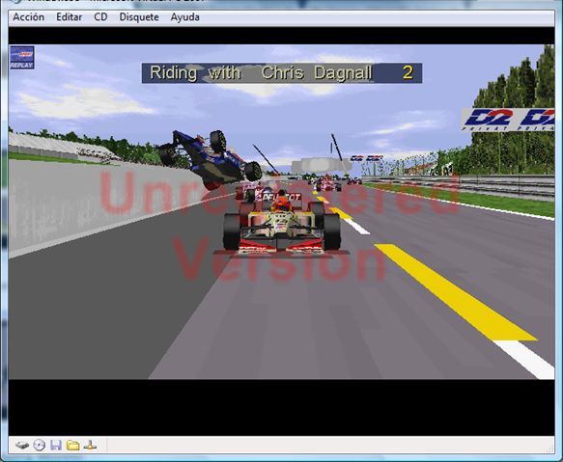The height and width of the screenshot is (462, 563).
Task: Click the shared folders status icon
Action: click(x=72, y=446)
